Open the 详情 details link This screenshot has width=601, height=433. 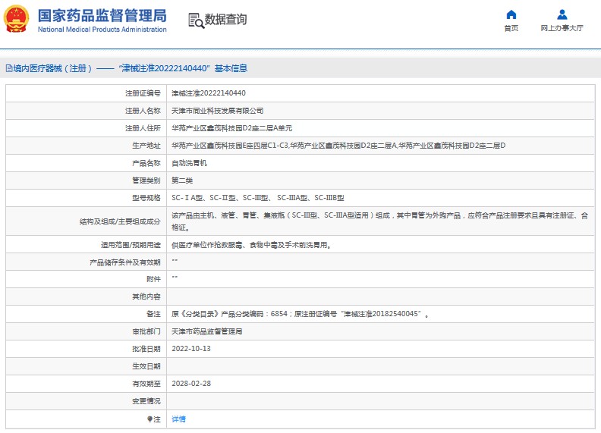click(x=178, y=419)
